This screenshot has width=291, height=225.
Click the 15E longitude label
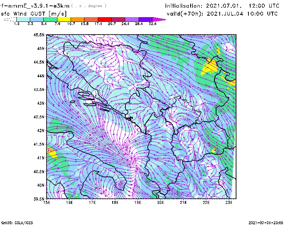click(x=47, y=202)
